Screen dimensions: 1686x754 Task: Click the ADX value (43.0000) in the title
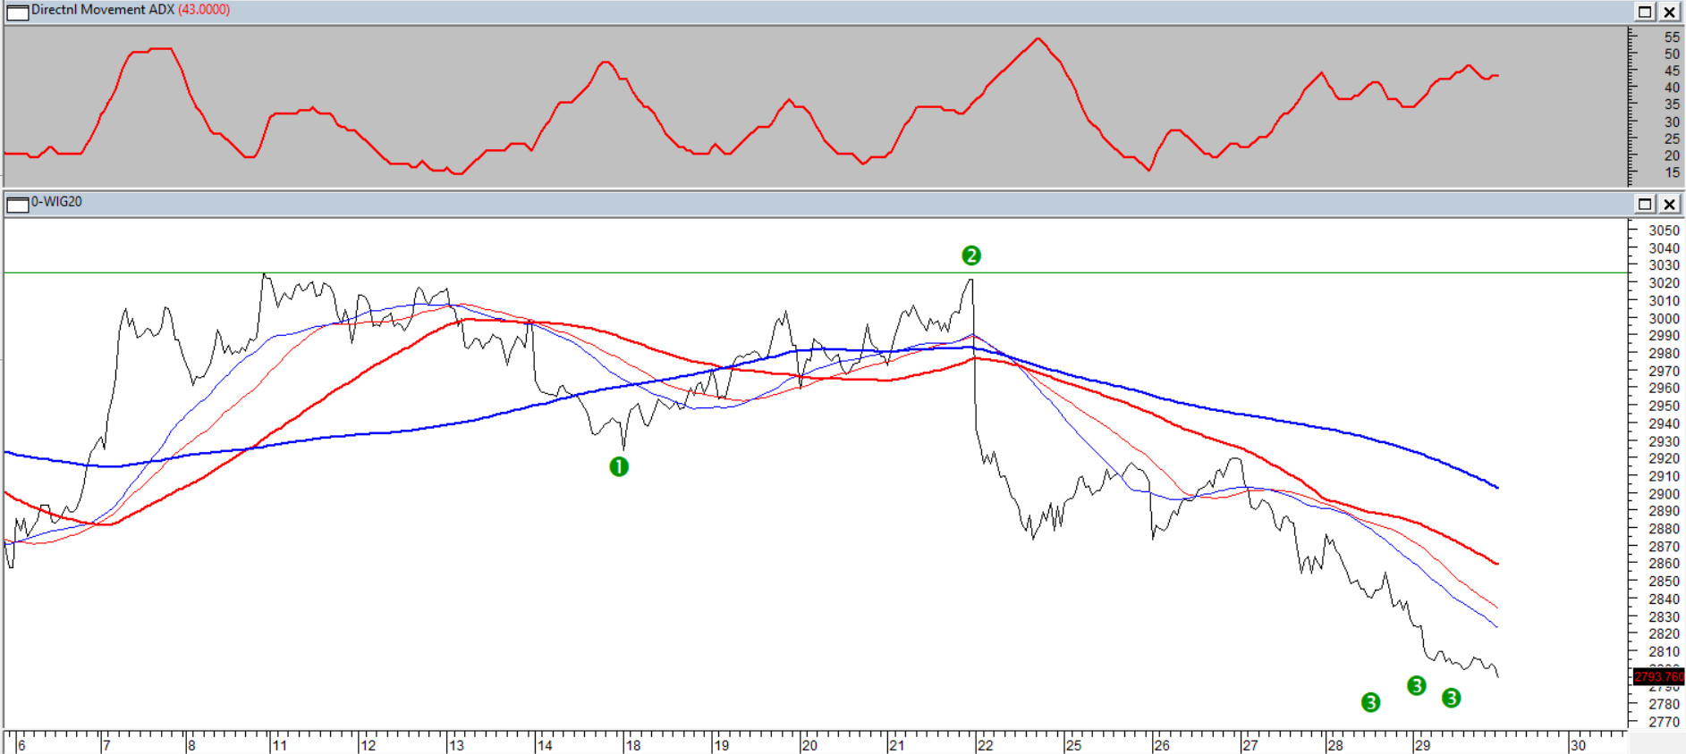click(204, 10)
